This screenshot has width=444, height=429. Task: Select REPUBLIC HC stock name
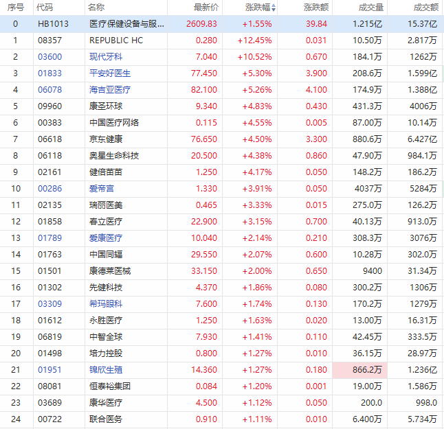click(116, 40)
